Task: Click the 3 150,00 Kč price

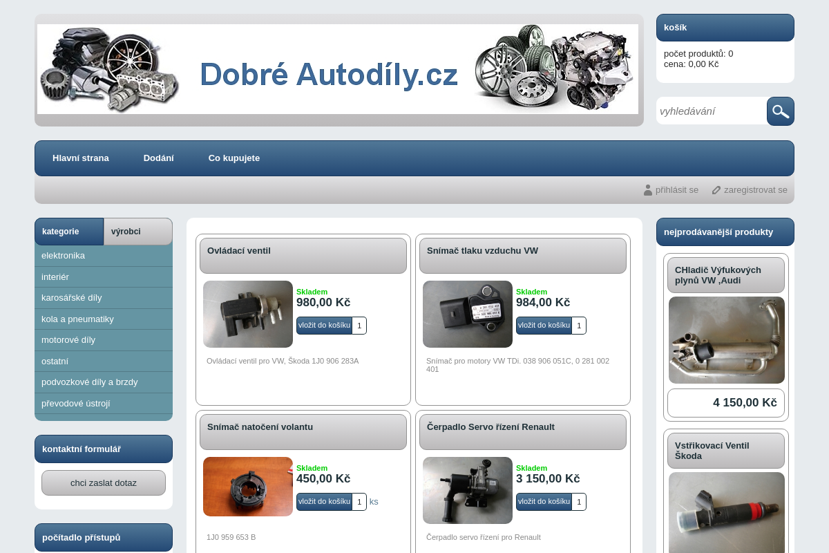Action: [x=548, y=479]
